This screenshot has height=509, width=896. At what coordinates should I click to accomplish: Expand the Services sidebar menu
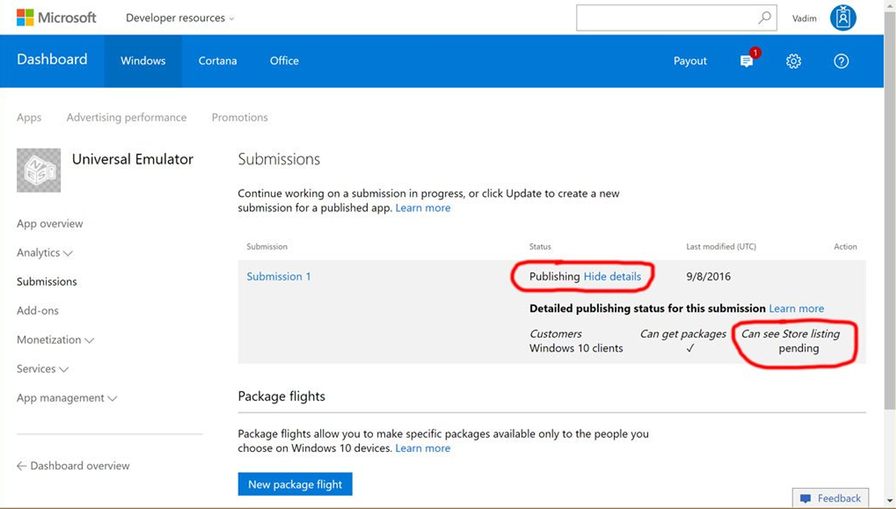43,369
